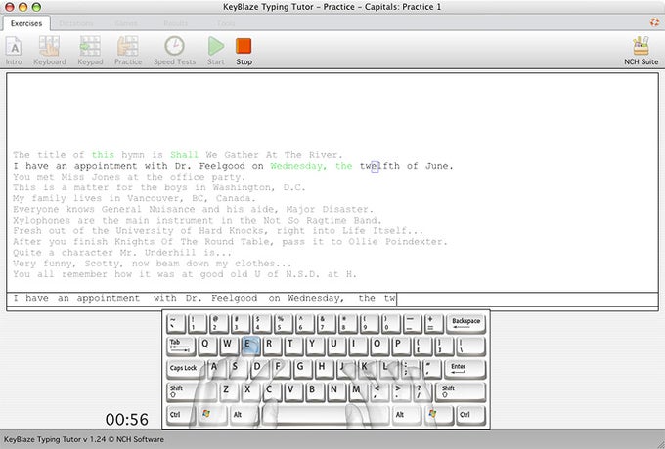This screenshot has width=665, height=449.
Task: Click the R key on virtual keyboard
Action: (271, 346)
